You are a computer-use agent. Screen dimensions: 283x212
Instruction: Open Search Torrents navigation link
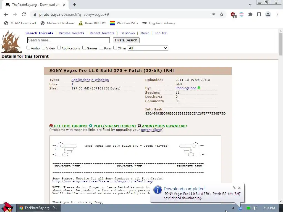tap(39, 33)
